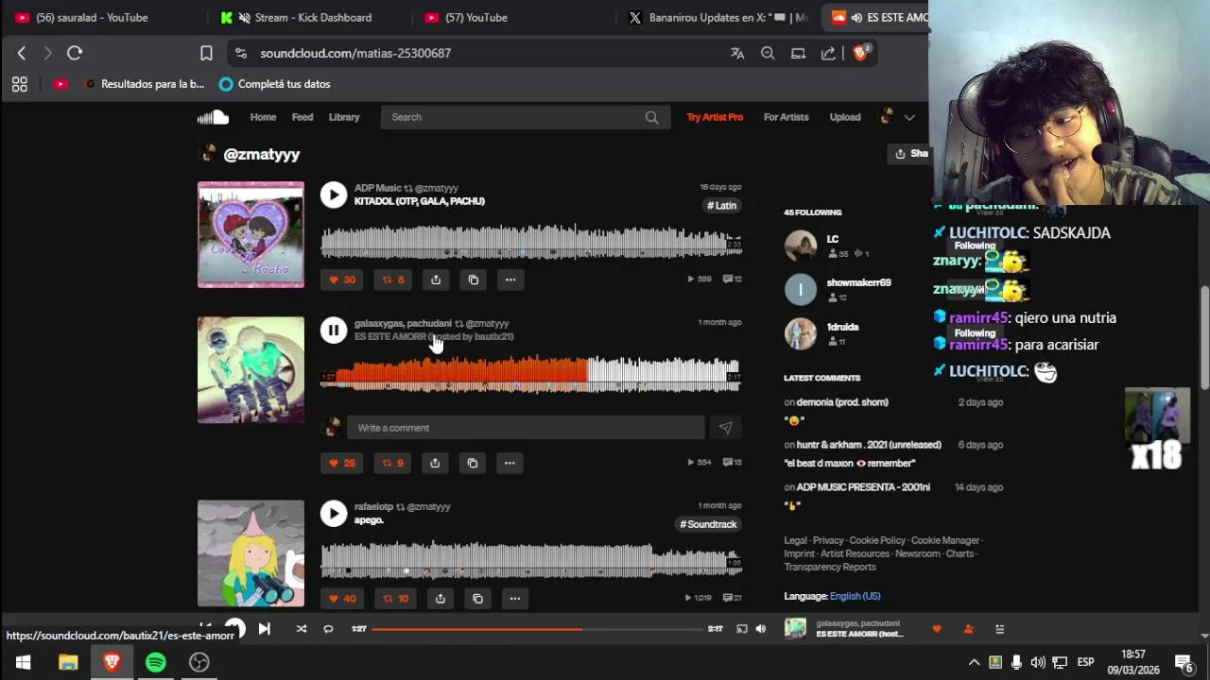Open LC profile in following list
The height and width of the screenshot is (680, 1210).
pos(833,239)
